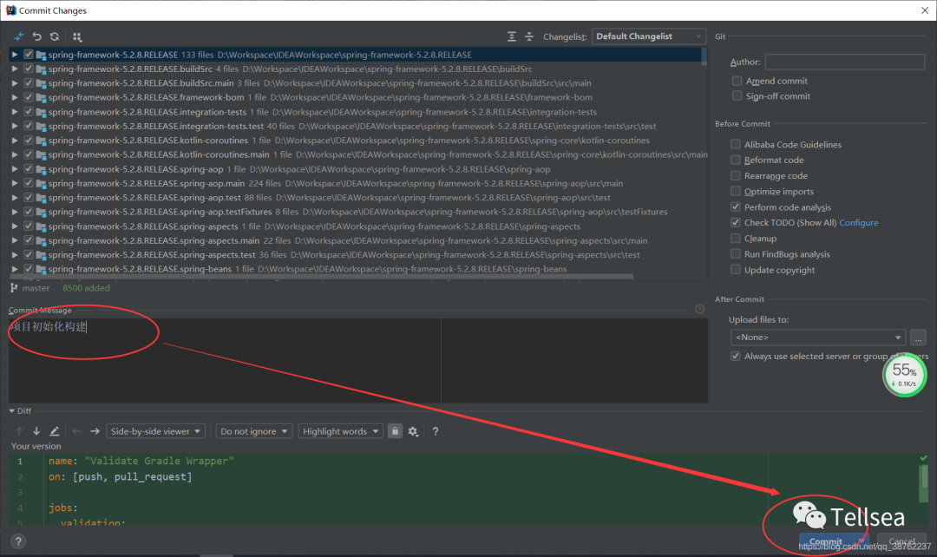The width and height of the screenshot is (937, 557).
Task: Open Upload files to None dropdown
Action: (x=817, y=337)
